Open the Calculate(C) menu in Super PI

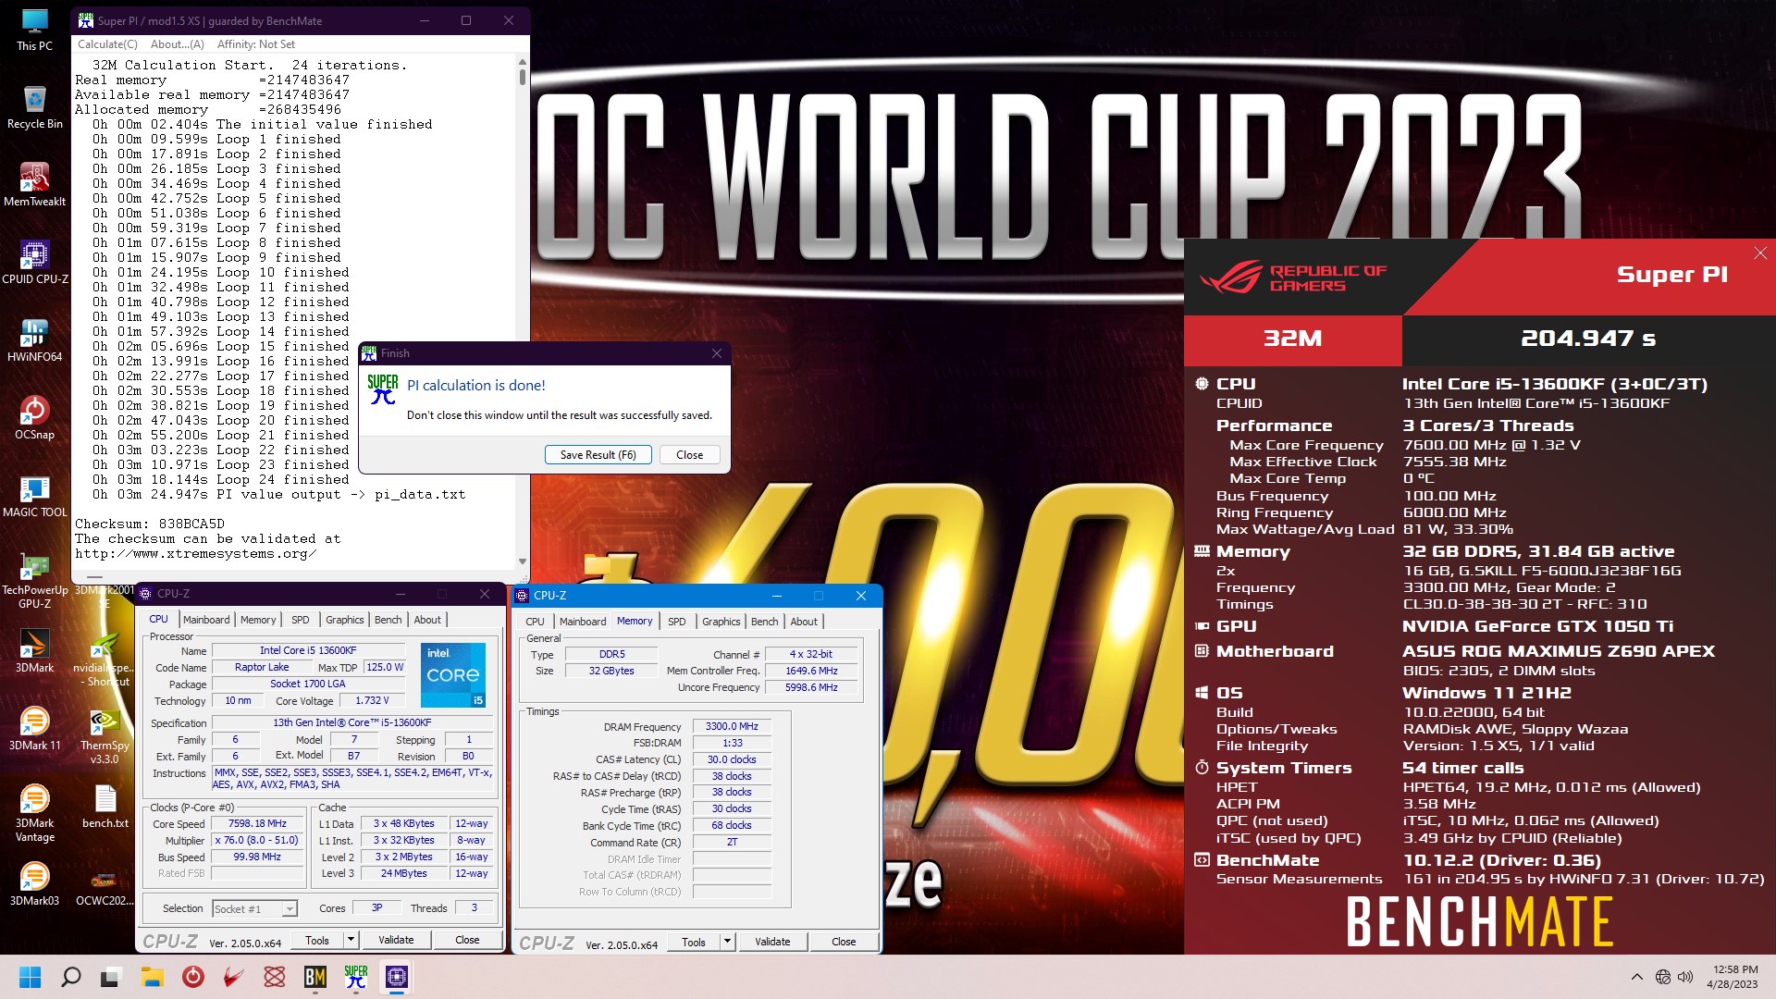(x=107, y=44)
